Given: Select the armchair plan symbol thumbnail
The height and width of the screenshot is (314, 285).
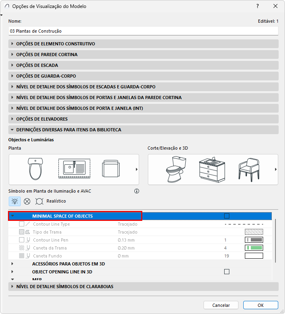Looking at the screenshot, I should tap(111, 168).
